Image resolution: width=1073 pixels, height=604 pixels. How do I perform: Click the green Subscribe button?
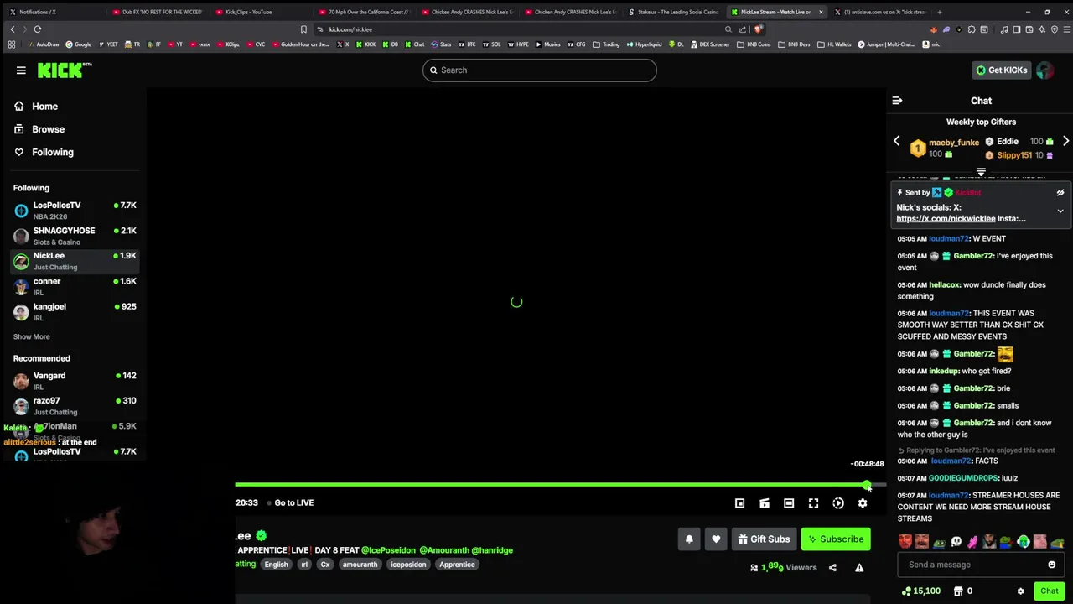(836, 539)
